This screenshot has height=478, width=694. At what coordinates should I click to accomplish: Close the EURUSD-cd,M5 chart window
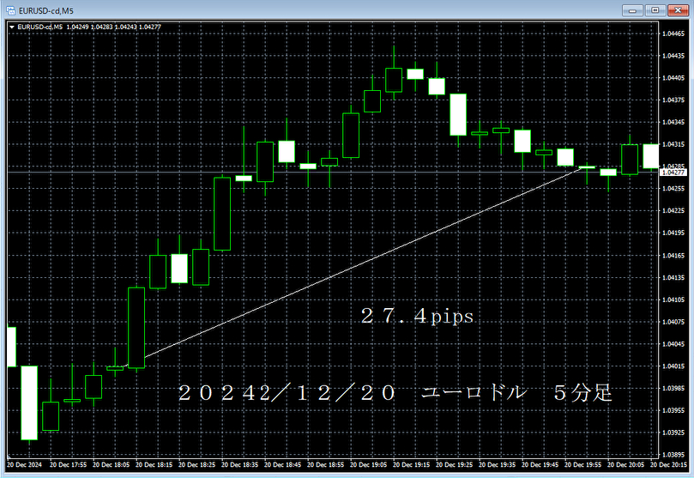pos(677,9)
